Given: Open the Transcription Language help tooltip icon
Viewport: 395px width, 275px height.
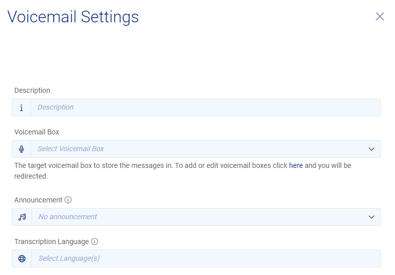Looking at the screenshot, I should point(95,242).
